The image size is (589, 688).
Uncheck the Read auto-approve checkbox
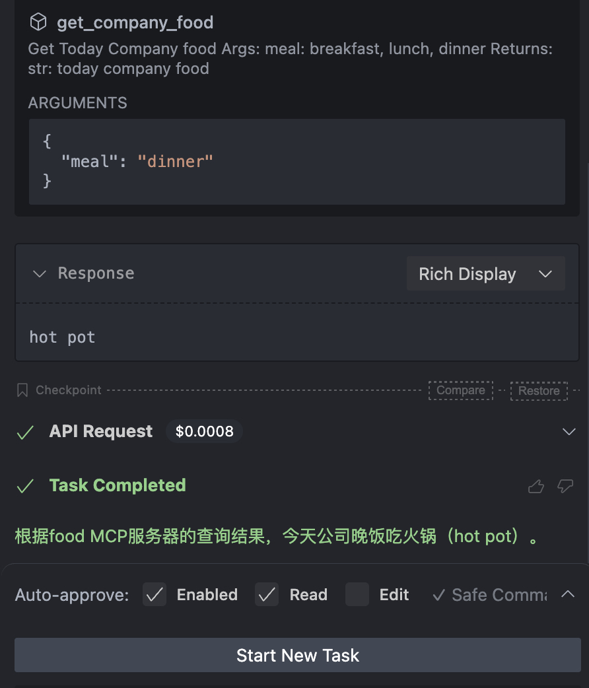(267, 594)
